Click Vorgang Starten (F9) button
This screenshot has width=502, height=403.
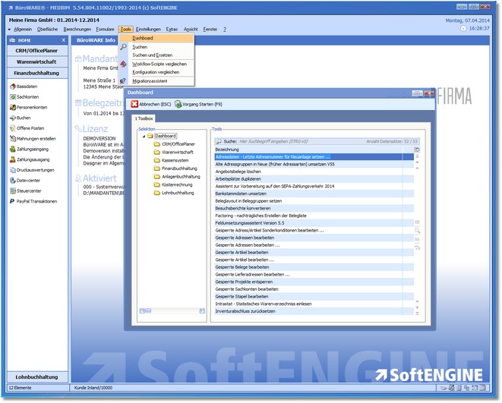(200, 104)
